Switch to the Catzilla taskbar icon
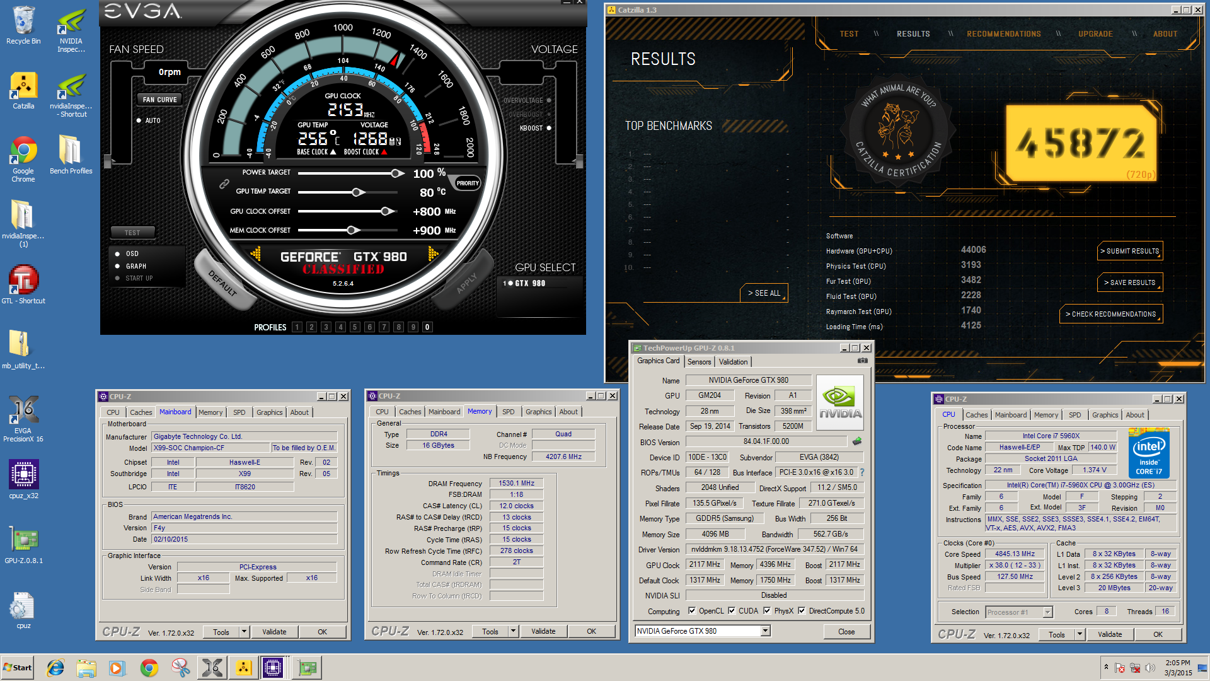 coord(243,668)
